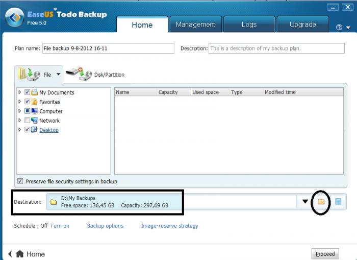Click the Computer monitor icon
357x260 pixels.
(x=34, y=111)
